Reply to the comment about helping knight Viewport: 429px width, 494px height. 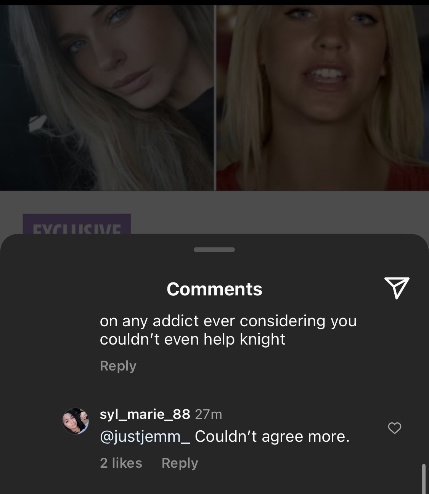pyautogui.click(x=118, y=366)
